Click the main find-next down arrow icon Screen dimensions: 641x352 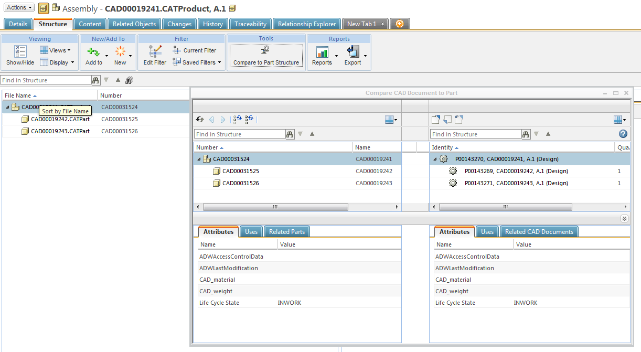point(106,80)
